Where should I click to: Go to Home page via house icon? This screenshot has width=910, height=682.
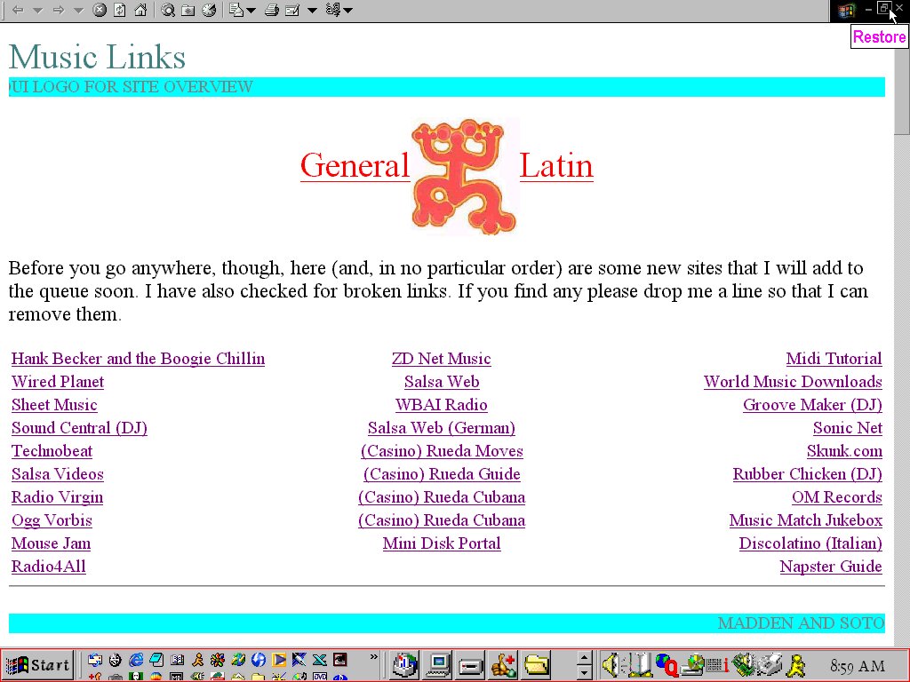click(140, 11)
